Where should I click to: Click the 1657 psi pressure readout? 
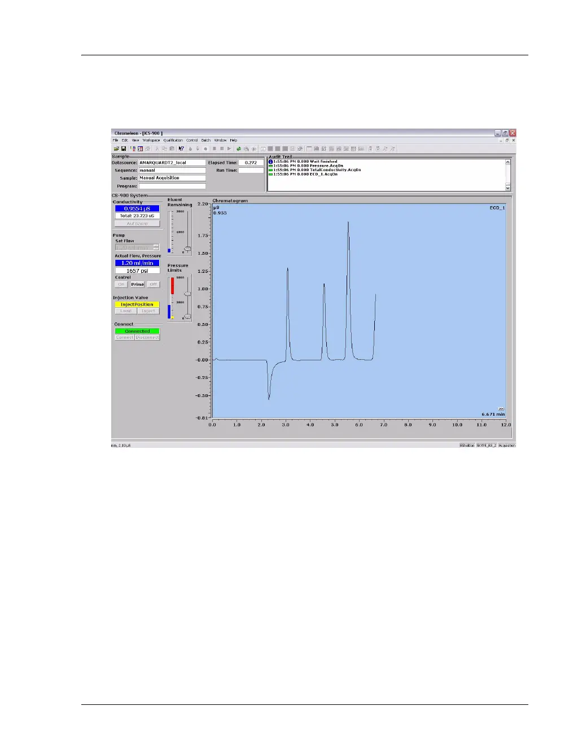[137, 271]
